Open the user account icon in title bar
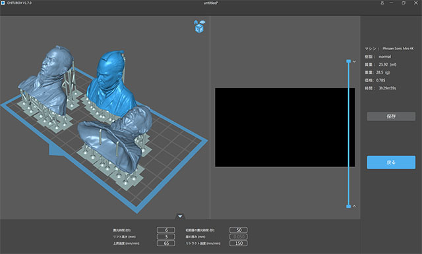This screenshot has width=422, height=254. pyautogui.click(x=382, y=3)
